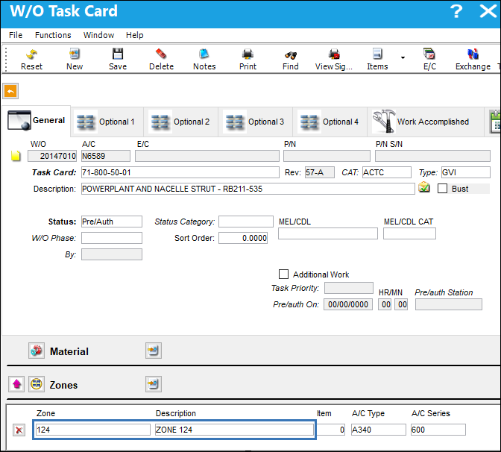Switch to the General tab
Image resolution: width=501 pixels, height=452 pixels.
[x=36, y=121]
